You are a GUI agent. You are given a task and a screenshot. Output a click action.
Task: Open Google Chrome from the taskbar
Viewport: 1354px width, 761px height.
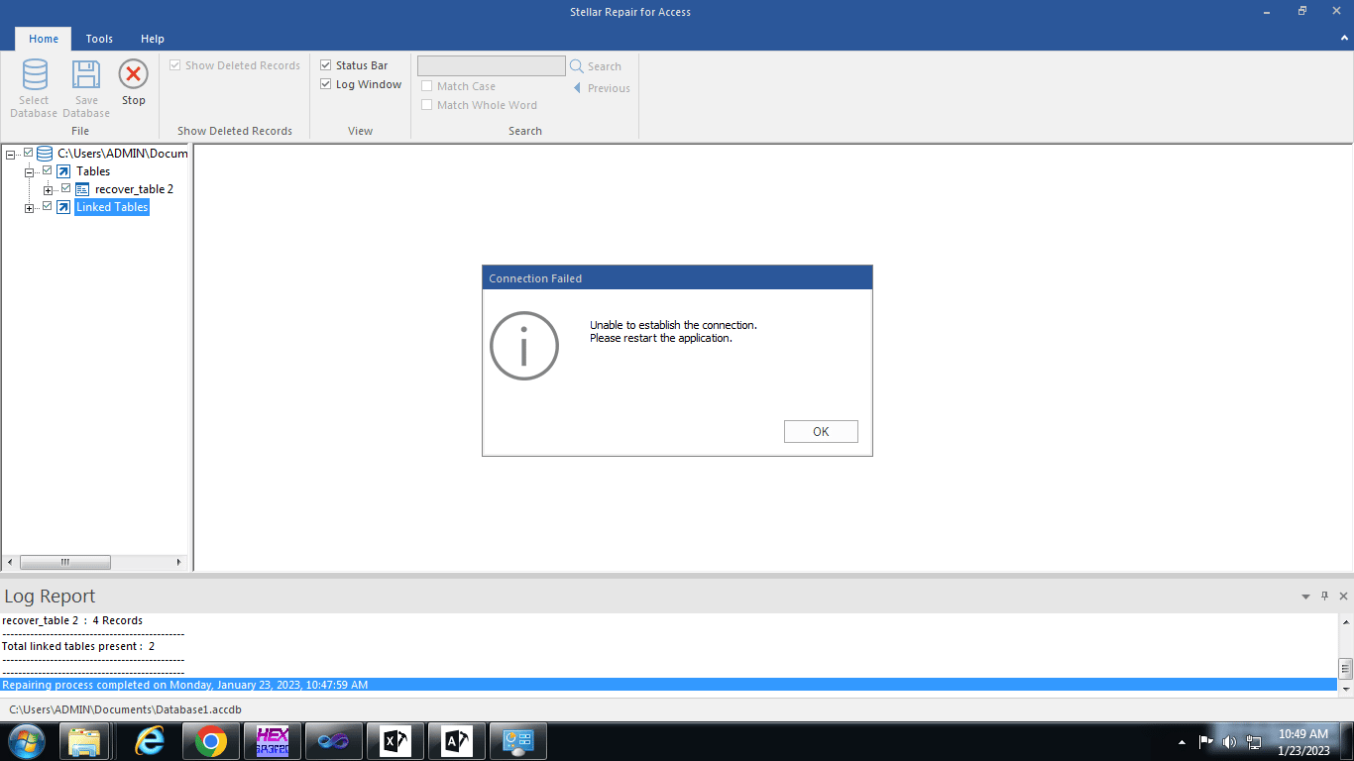(209, 741)
